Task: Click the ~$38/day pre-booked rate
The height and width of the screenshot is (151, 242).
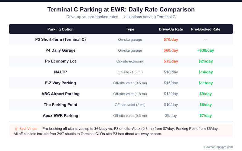Action: [x=206, y=50]
